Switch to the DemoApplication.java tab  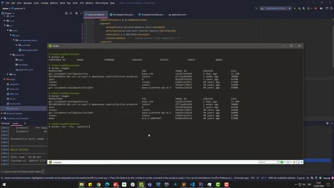tap(122, 15)
